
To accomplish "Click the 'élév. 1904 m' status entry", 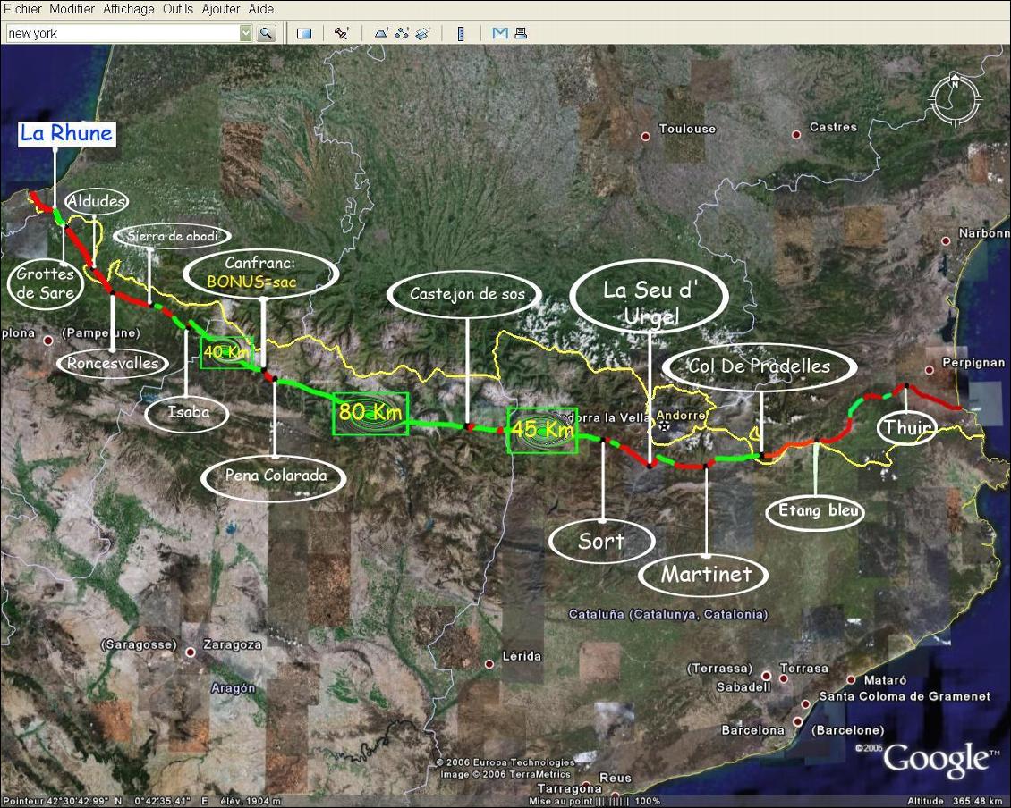I will tap(251, 801).
